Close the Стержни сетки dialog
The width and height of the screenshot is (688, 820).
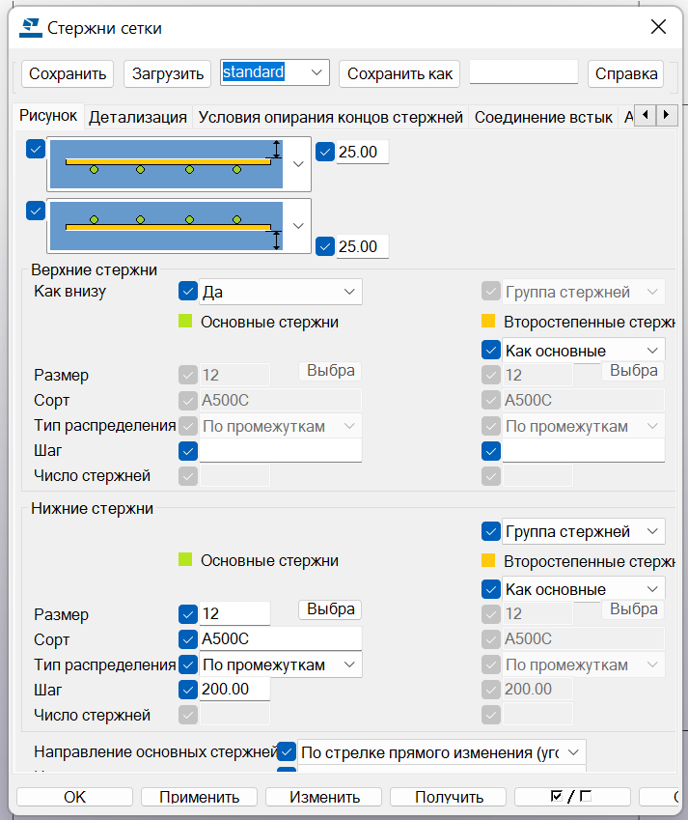click(658, 27)
